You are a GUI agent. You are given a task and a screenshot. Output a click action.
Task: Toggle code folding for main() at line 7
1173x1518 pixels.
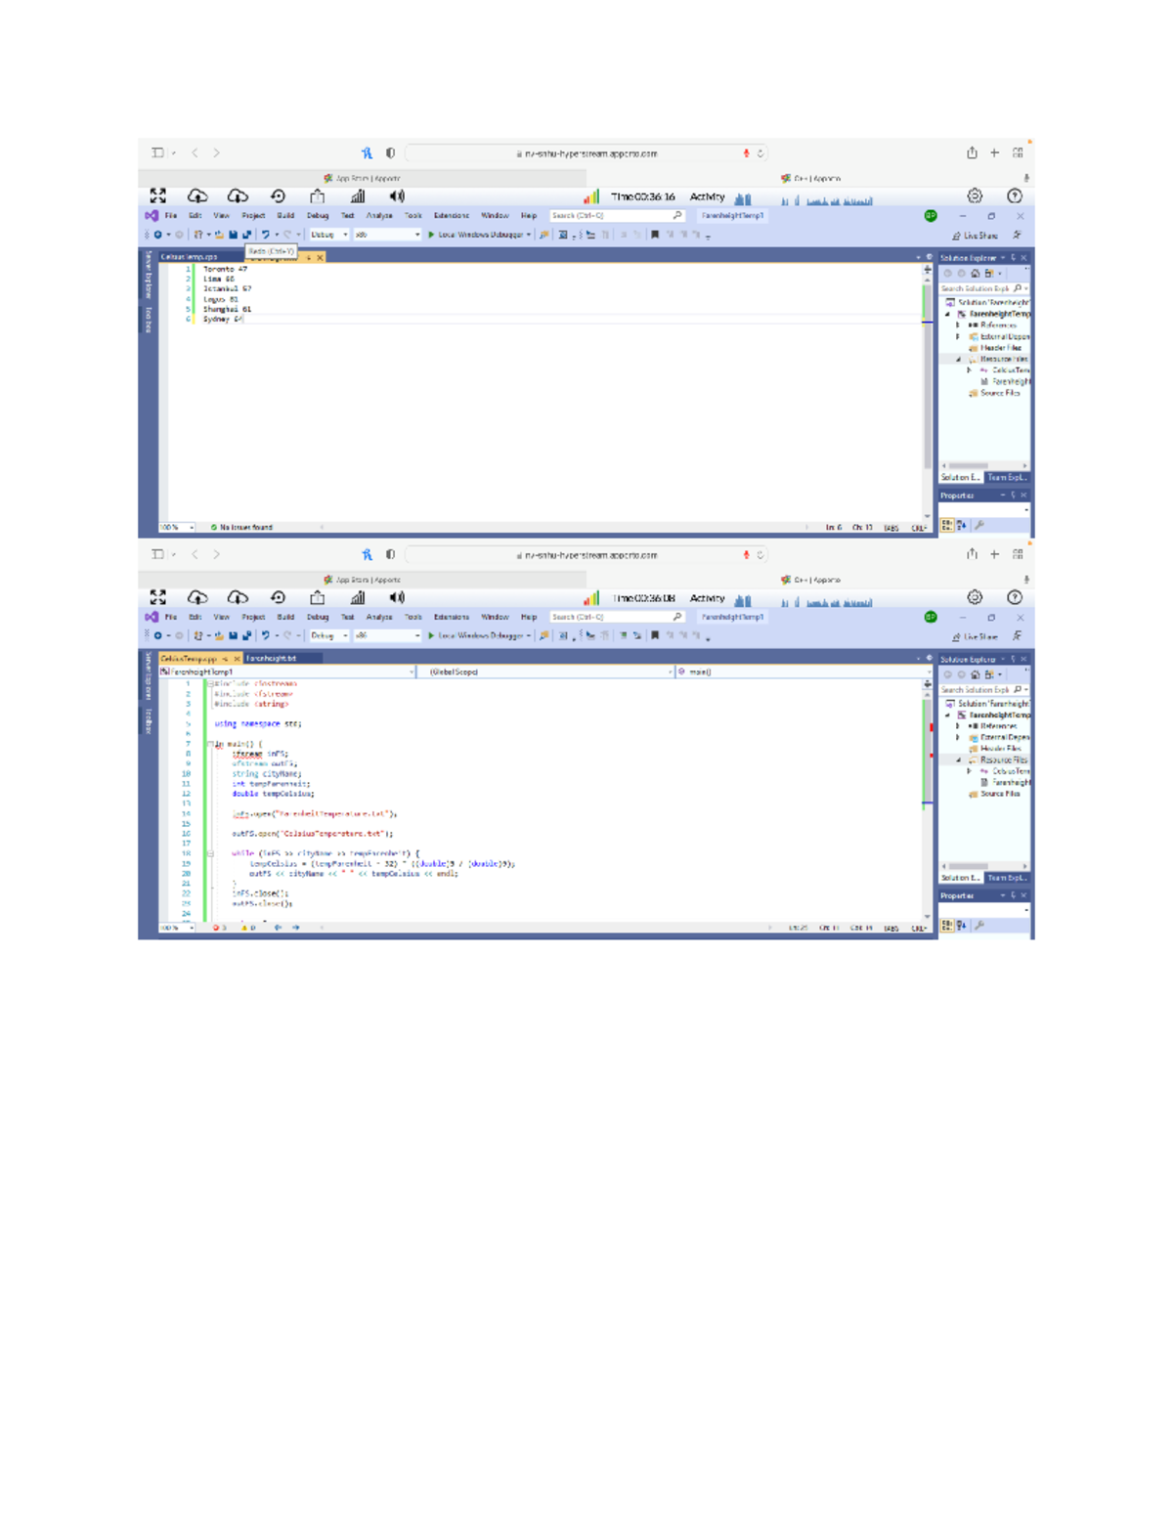tap(209, 744)
